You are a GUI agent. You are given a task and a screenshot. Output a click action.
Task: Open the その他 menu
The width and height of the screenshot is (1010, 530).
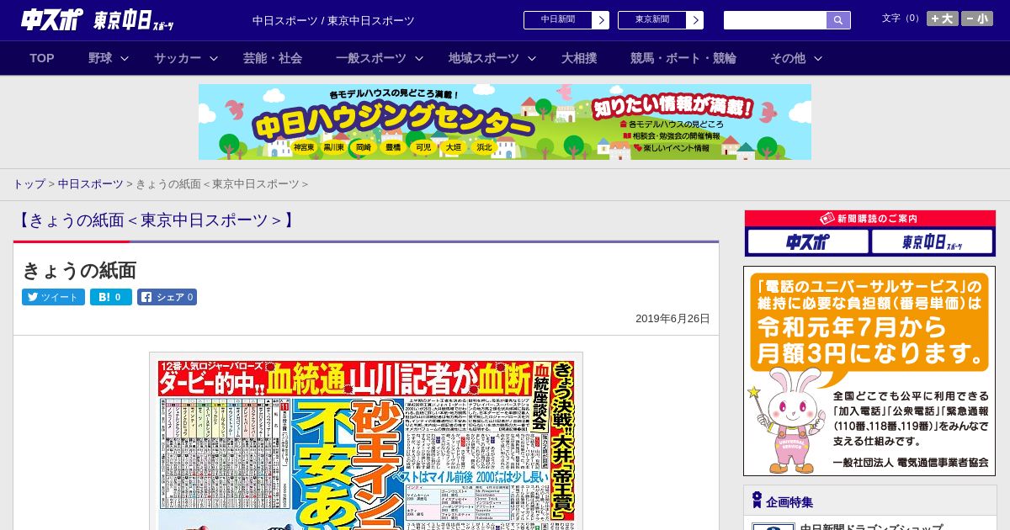(x=788, y=58)
